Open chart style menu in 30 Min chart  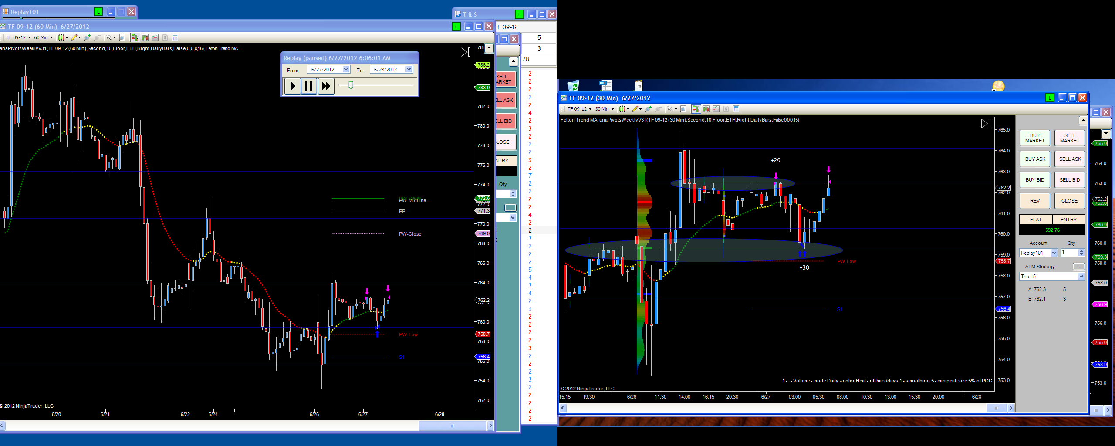click(624, 109)
